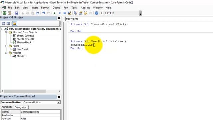Open the Insert menu
Viewport: 213px width, 120px height.
coord(35,8)
